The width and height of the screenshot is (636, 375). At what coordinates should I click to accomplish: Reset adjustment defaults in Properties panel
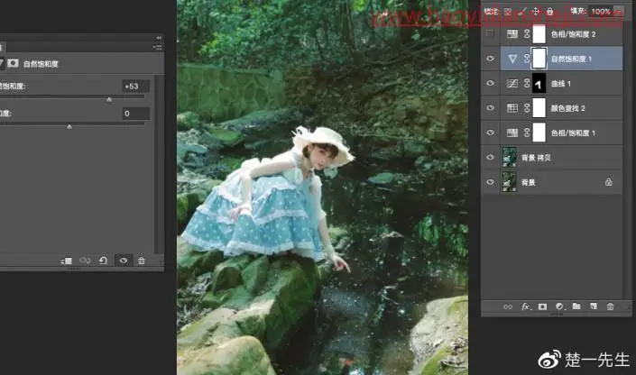click(103, 261)
